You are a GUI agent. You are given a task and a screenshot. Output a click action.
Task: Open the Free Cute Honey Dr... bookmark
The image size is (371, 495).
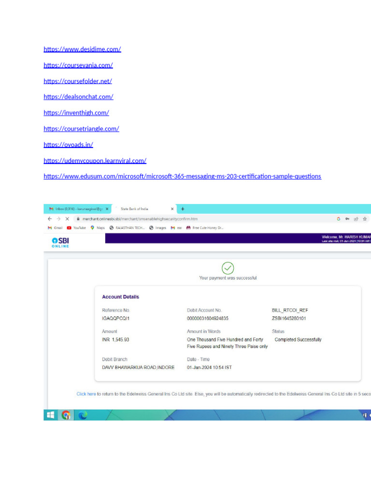click(x=205, y=228)
